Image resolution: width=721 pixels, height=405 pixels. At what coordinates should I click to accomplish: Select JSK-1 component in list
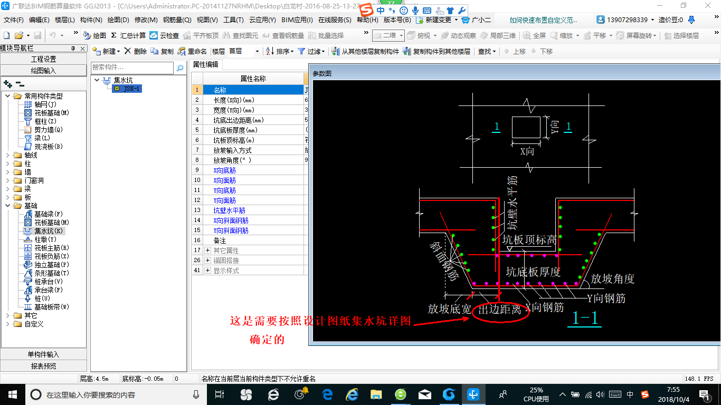127,89
